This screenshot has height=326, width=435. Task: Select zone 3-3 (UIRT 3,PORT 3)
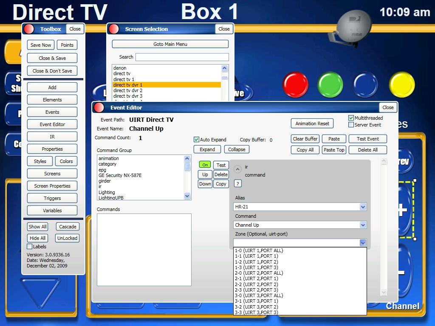(300, 312)
